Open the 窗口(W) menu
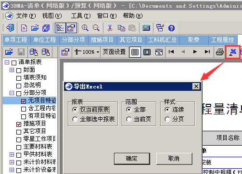The image size is (242, 174). 107,16
